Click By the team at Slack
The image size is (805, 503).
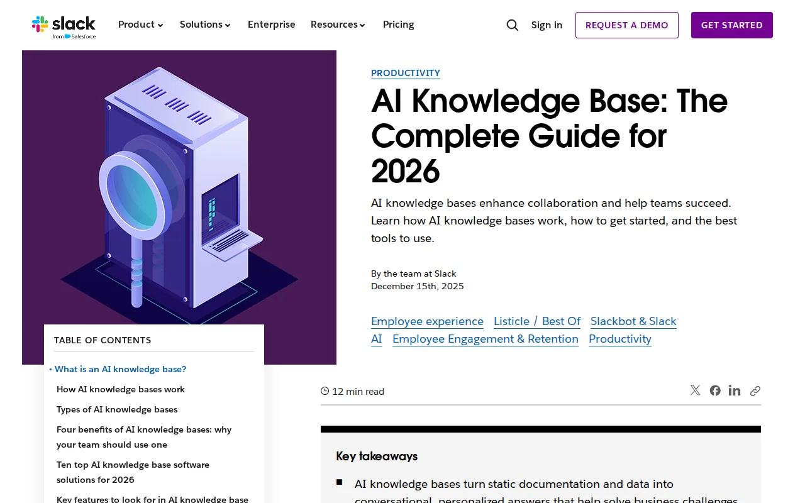pyautogui.click(x=414, y=274)
